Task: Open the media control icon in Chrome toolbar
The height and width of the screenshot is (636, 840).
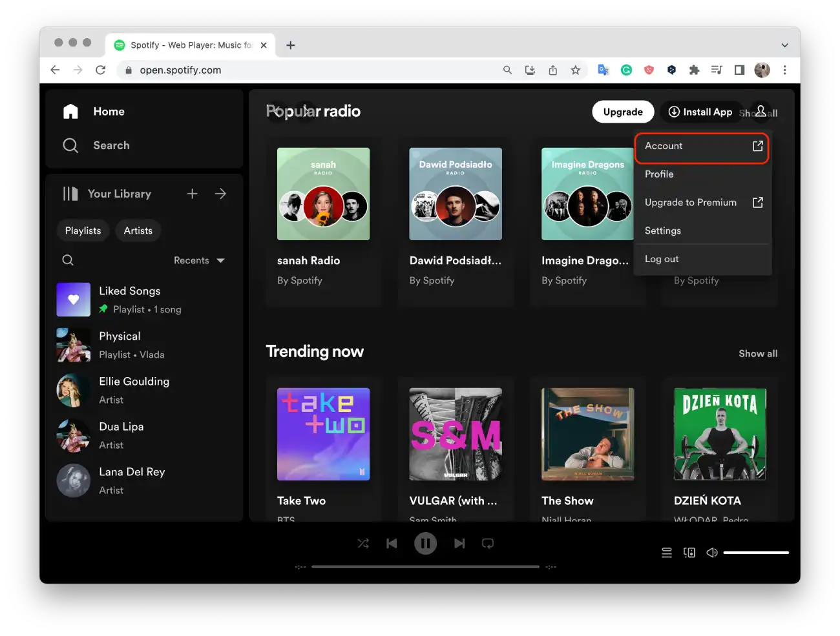Action: (x=717, y=70)
